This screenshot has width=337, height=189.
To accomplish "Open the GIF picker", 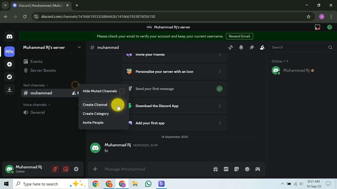I will 226,169.
